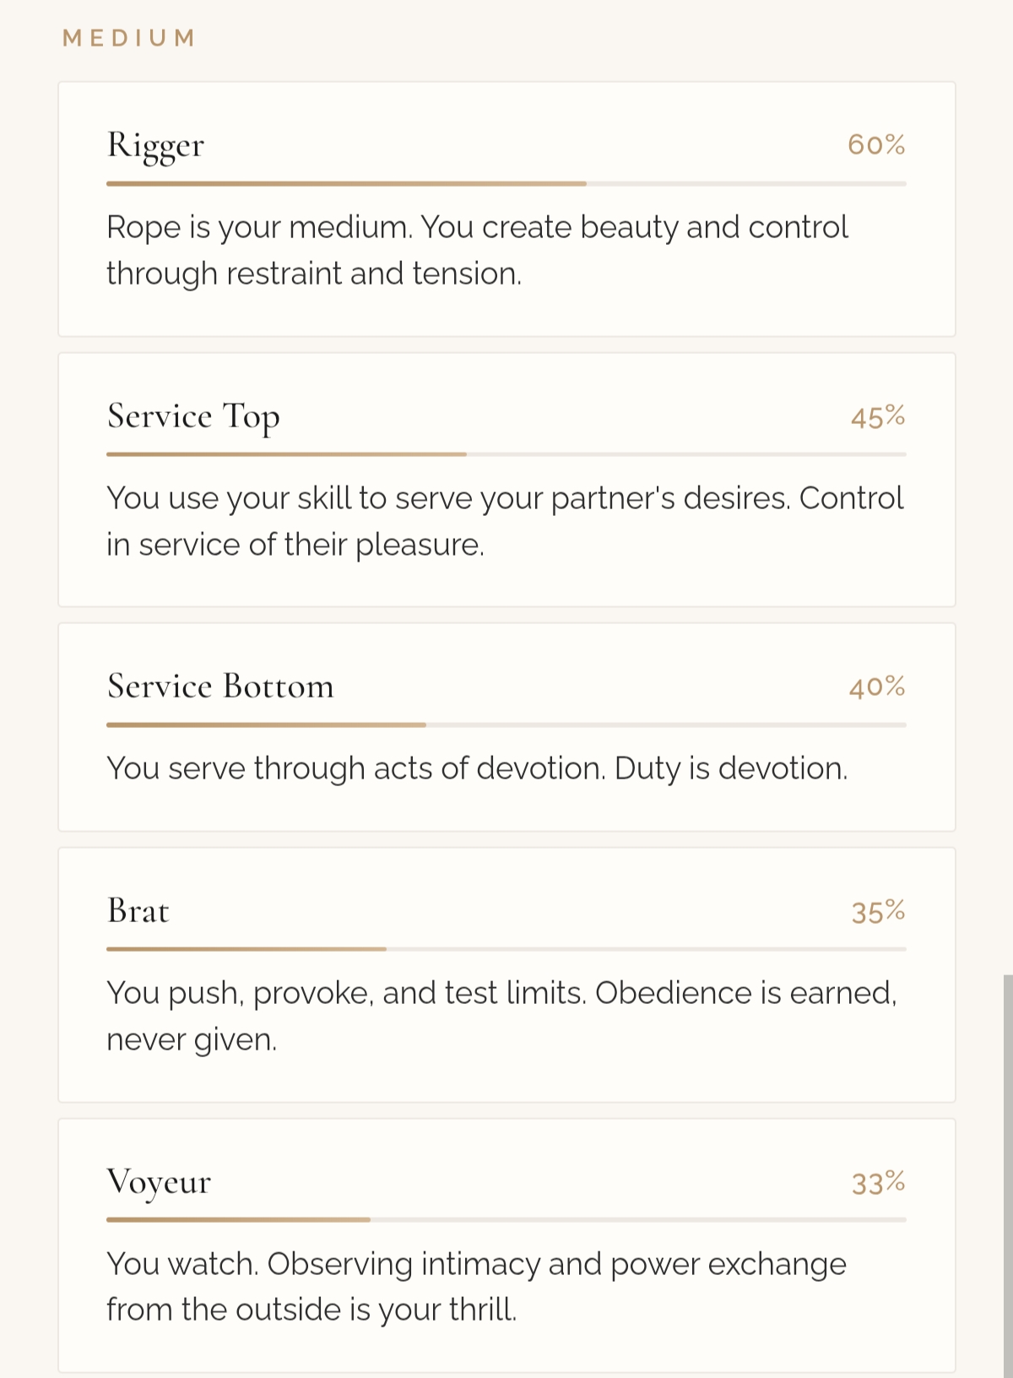
Task: Click the 33% Voyeur score
Action: click(x=878, y=1183)
